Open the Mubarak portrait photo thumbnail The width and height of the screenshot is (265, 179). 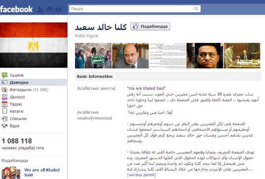(x=205, y=56)
